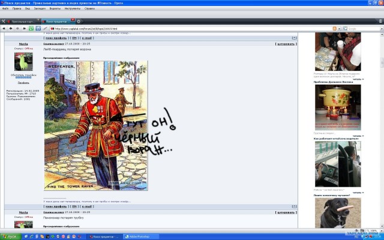The width and height of the screenshot is (384, 240).
Task: Click 'читать' link under driver thumbnail
Action: click(358, 193)
